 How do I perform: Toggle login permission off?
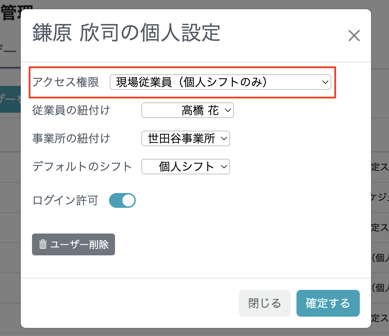pos(122,200)
